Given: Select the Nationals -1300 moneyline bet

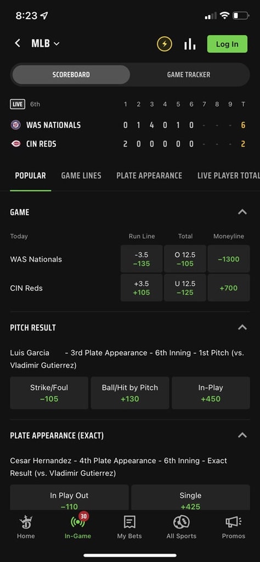Looking at the screenshot, I should pyautogui.click(x=229, y=259).
